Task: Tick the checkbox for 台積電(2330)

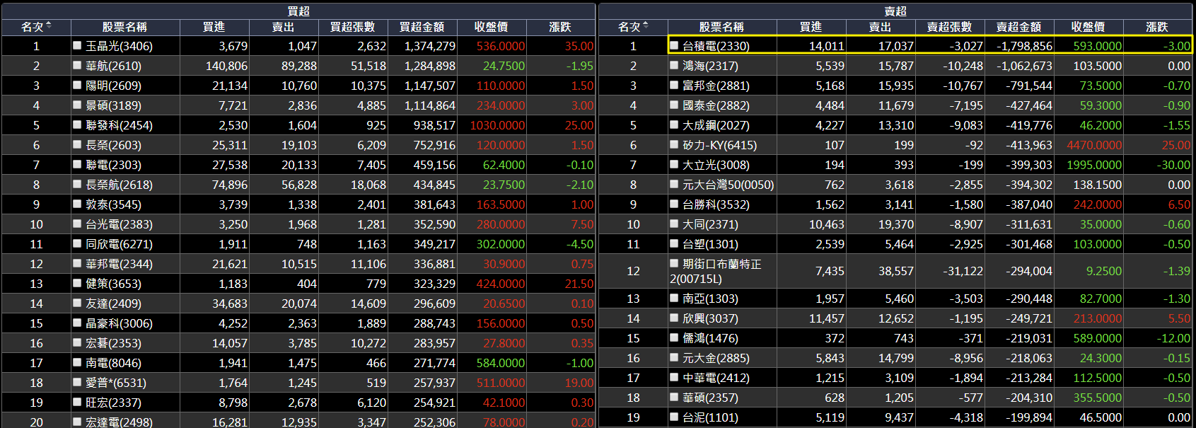Action: [x=674, y=45]
